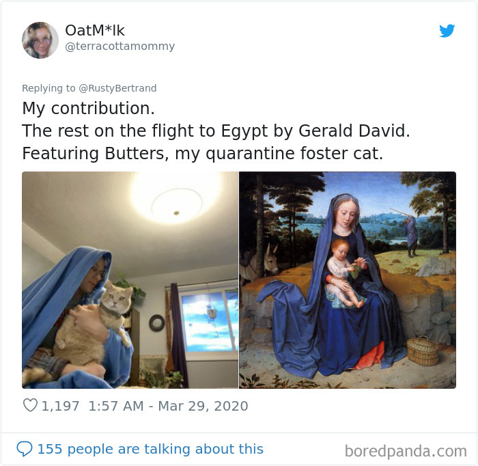The height and width of the screenshot is (466, 478).
Task: Click the OatM*lk display name
Action: (x=95, y=30)
